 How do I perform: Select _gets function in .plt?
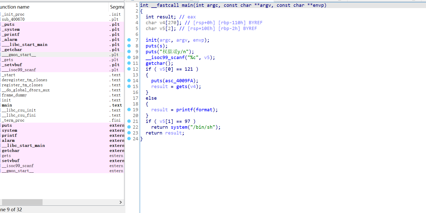62,60
